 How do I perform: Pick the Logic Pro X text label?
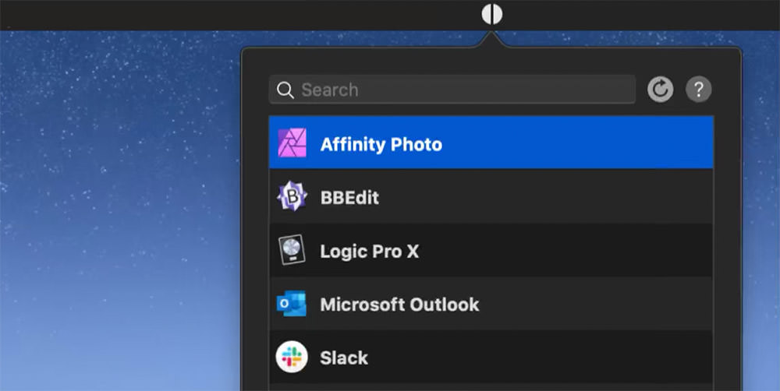(x=369, y=252)
